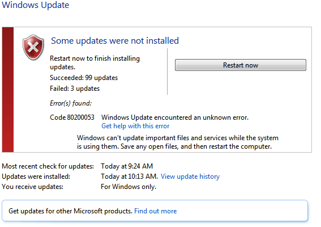
Task: Click the Windows Update page heading
Action: (36, 5)
